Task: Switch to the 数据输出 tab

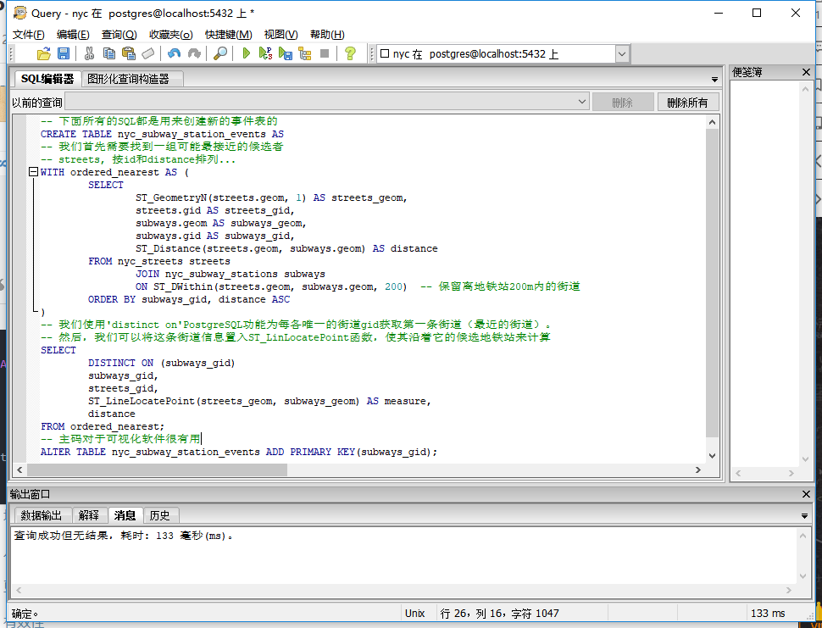Action: click(x=42, y=515)
